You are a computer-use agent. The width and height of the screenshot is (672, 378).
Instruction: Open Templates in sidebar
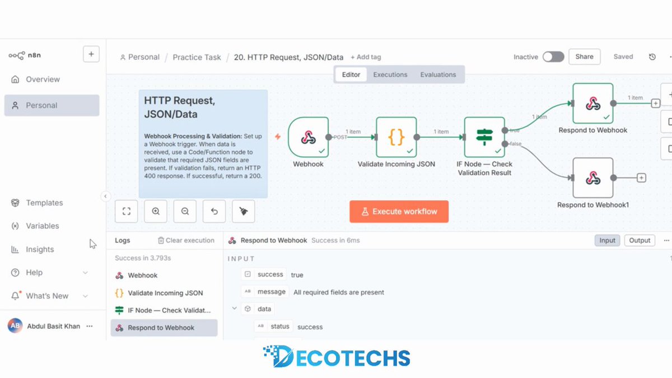(x=44, y=203)
